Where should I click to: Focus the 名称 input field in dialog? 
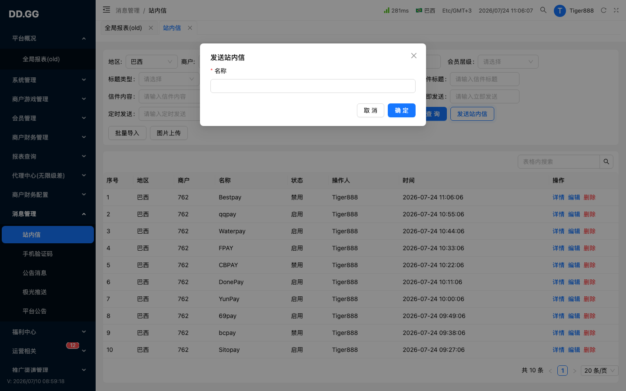tap(313, 86)
